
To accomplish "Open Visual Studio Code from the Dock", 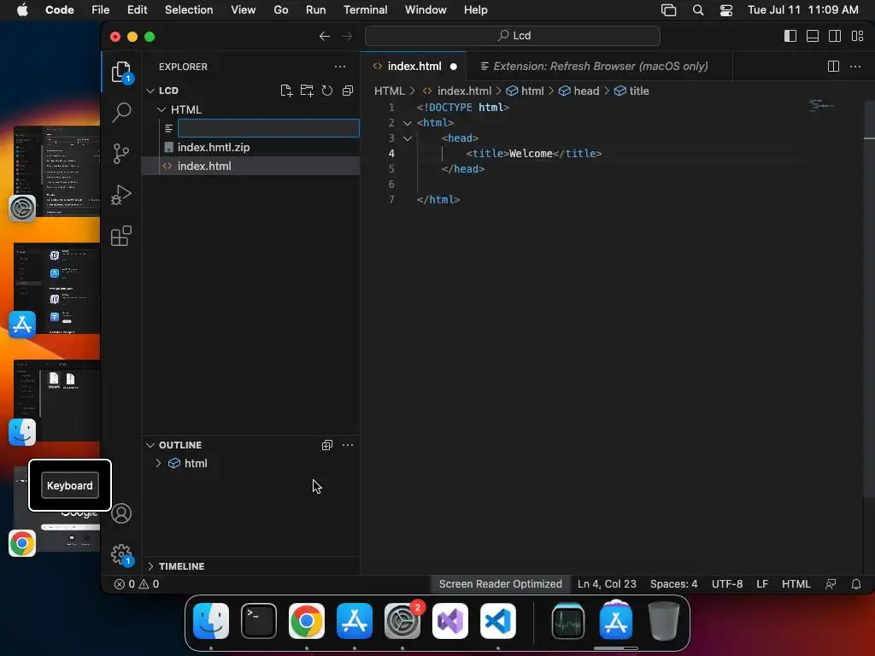I will coord(498,621).
